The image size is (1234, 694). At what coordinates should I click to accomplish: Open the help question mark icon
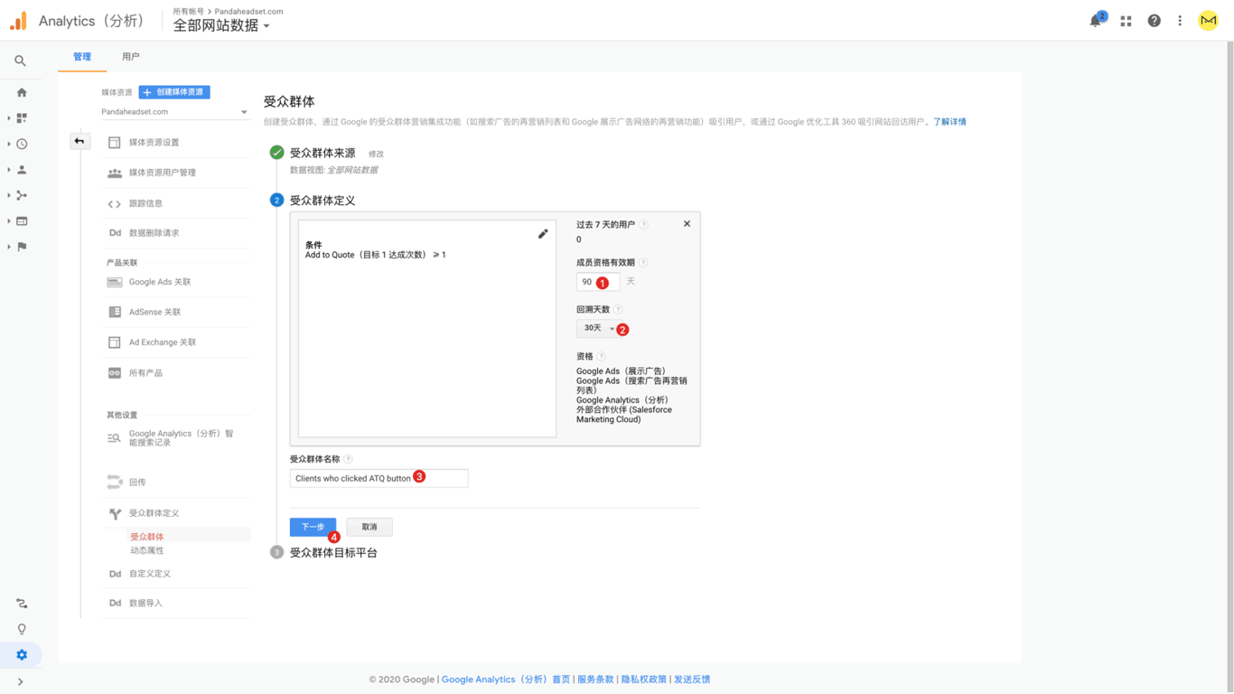[1154, 21]
